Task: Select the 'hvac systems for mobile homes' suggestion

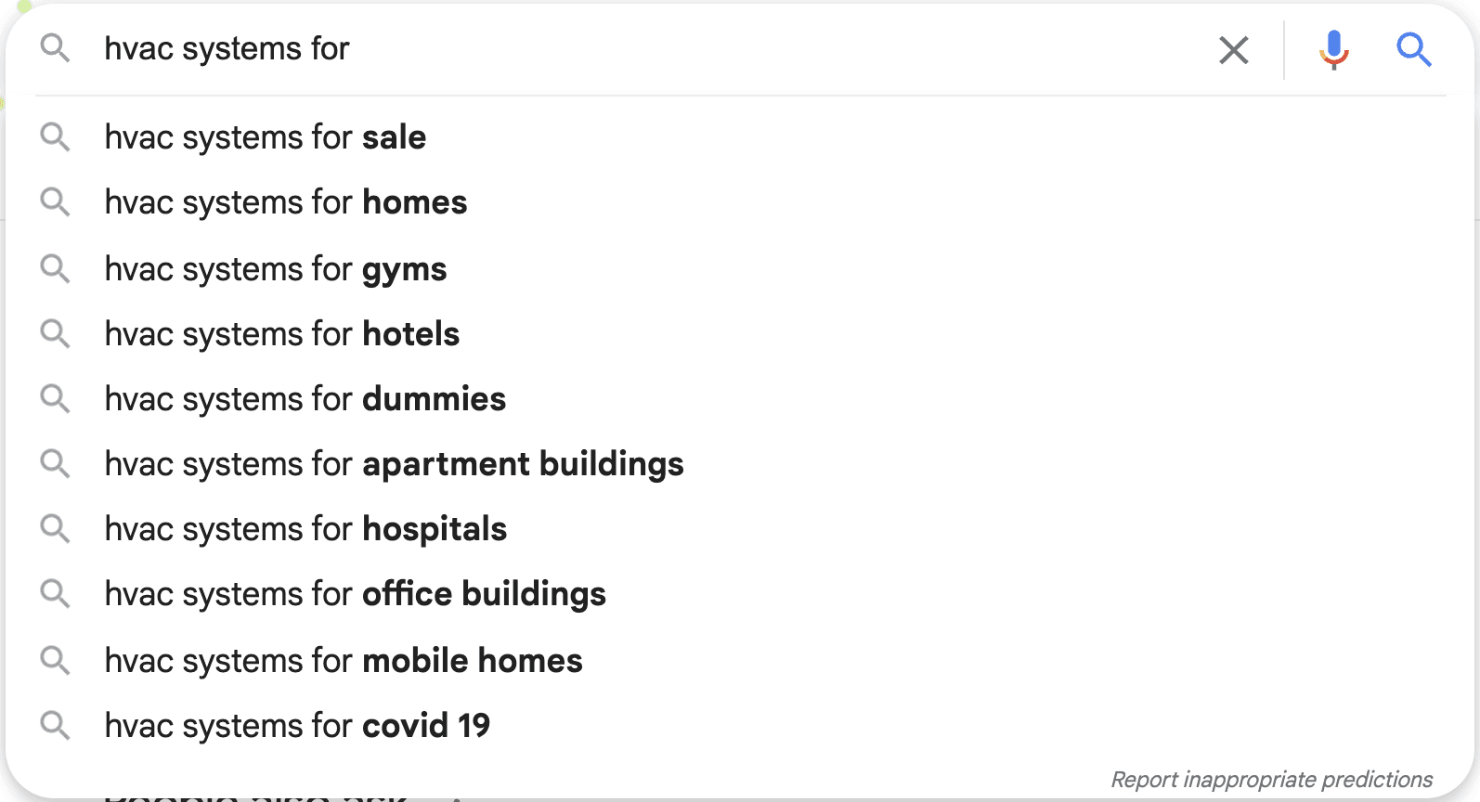Action: tap(343, 660)
